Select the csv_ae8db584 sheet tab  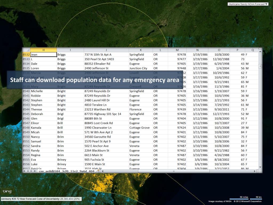(x=67, y=171)
